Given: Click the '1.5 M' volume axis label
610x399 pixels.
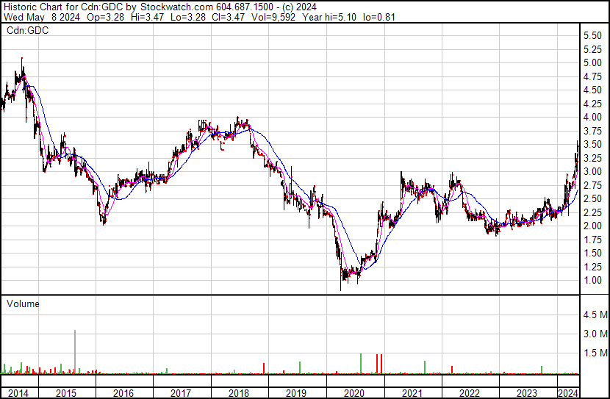Looking at the screenshot, I should tap(595, 353).
